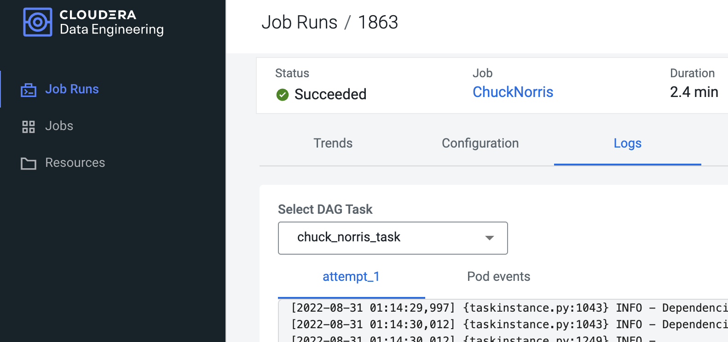Switch to the Configuration tab
The height and width of the screenshot is (342, 728).
point(480,143)
